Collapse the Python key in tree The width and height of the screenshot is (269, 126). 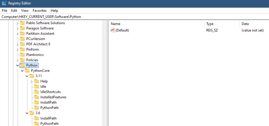coord(17,65)
